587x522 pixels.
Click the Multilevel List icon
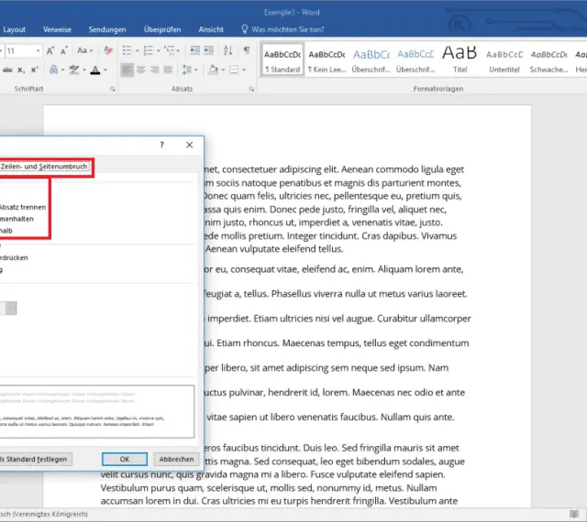[170, 50]
